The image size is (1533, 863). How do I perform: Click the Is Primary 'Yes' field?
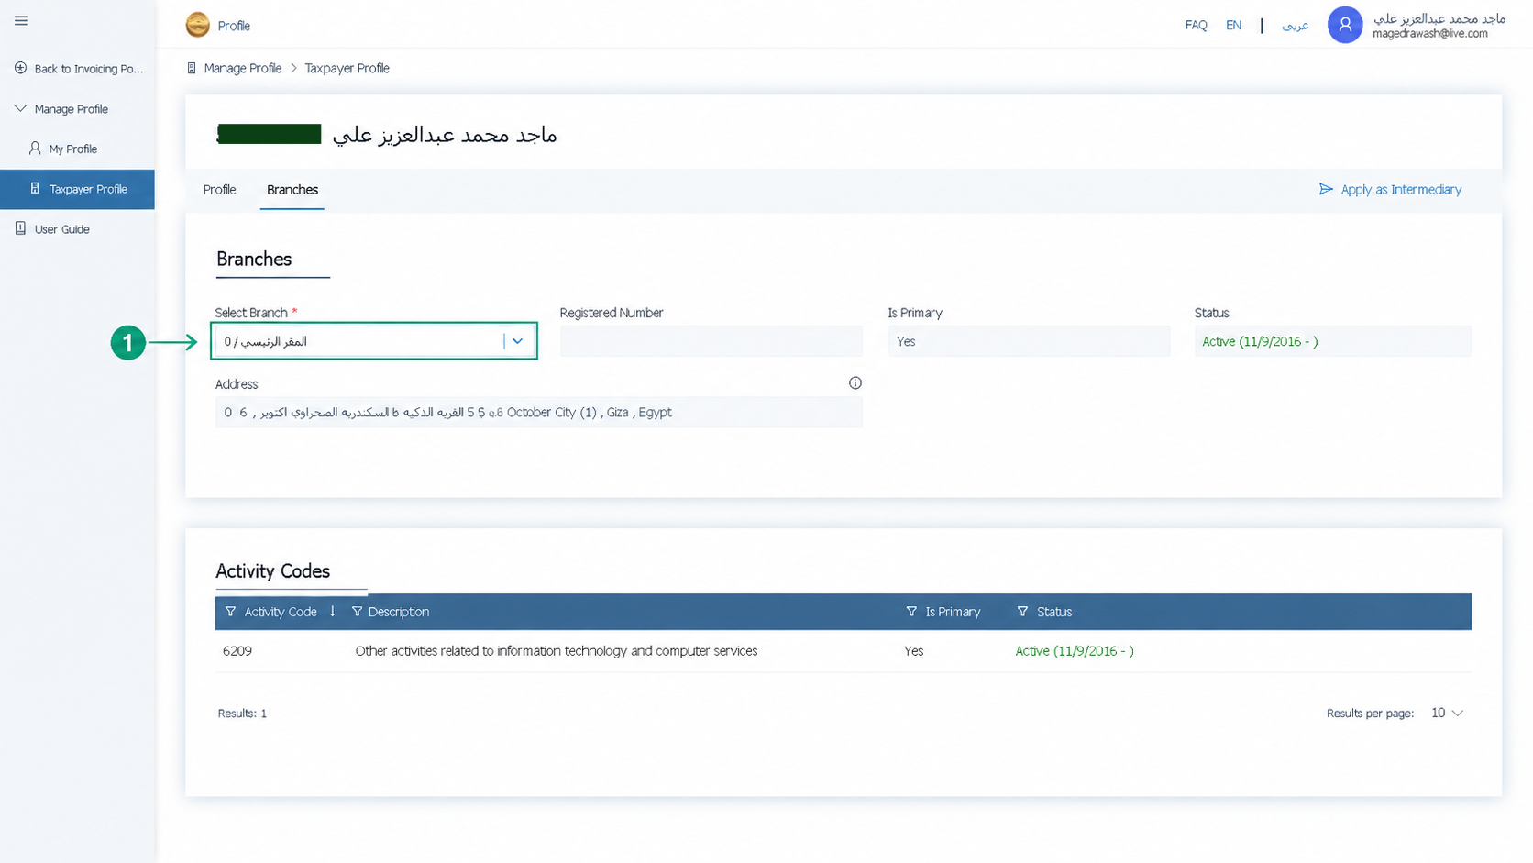1029,341
